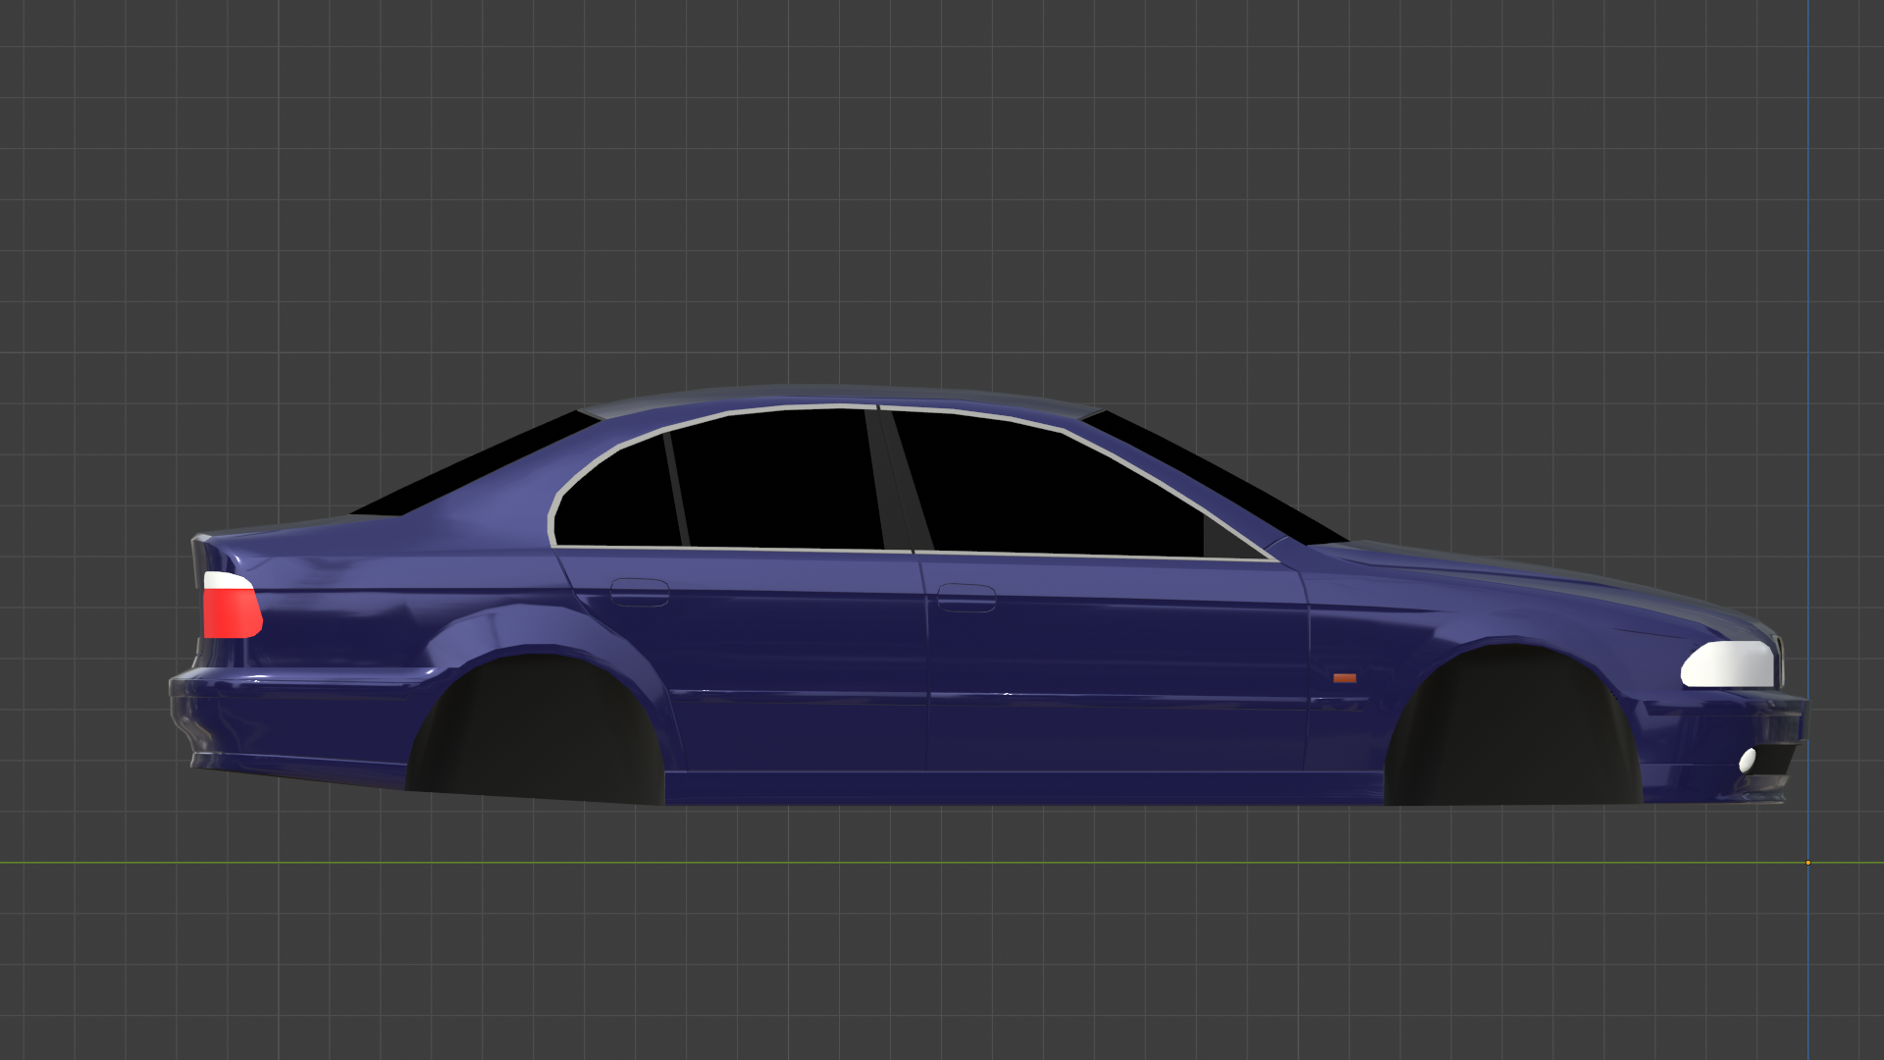Viewport: 1884px width, 1060px height.
Task: Click the front door handle
Action: click(966, 597)
